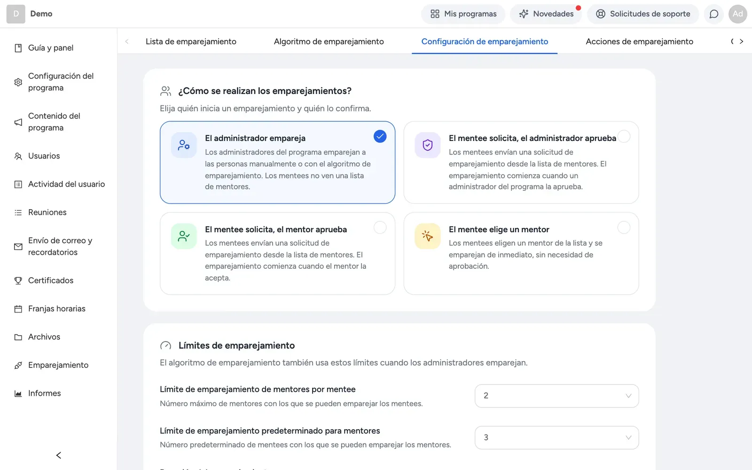Click the gear icon for Configuración del programa
Viewport: 752px width, 470px height.
[x=18, y=82]
